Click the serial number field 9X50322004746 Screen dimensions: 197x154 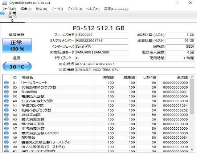pyautogui.click(x=102, y=41)
